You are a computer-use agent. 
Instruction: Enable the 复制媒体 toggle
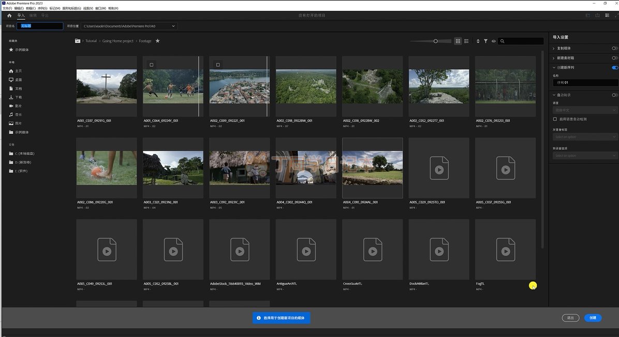614,48
